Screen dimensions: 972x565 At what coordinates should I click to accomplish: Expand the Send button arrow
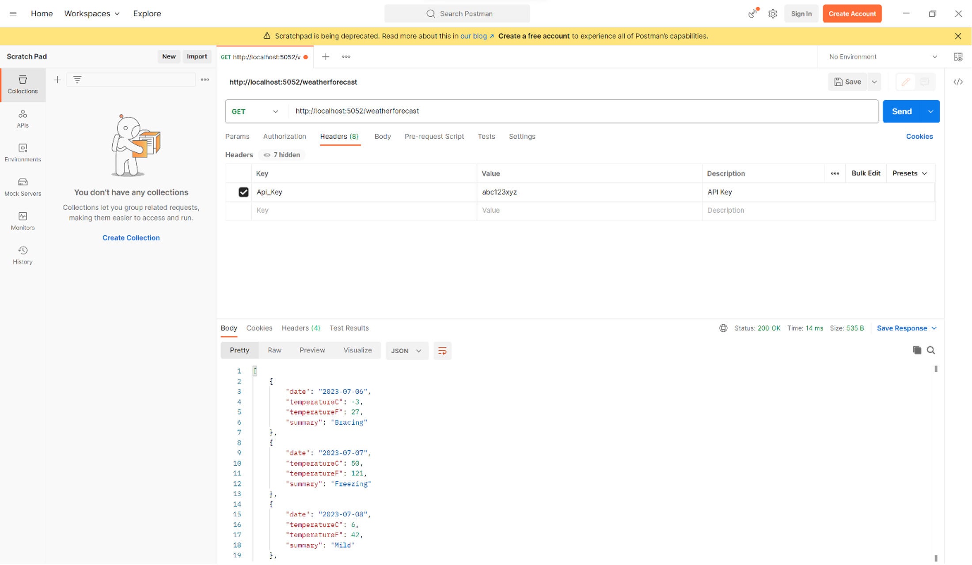click(930, 112)
